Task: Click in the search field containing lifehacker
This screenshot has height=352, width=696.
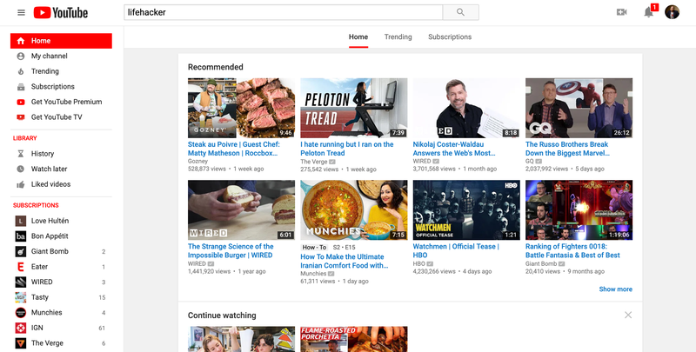Action: [284, 12]
